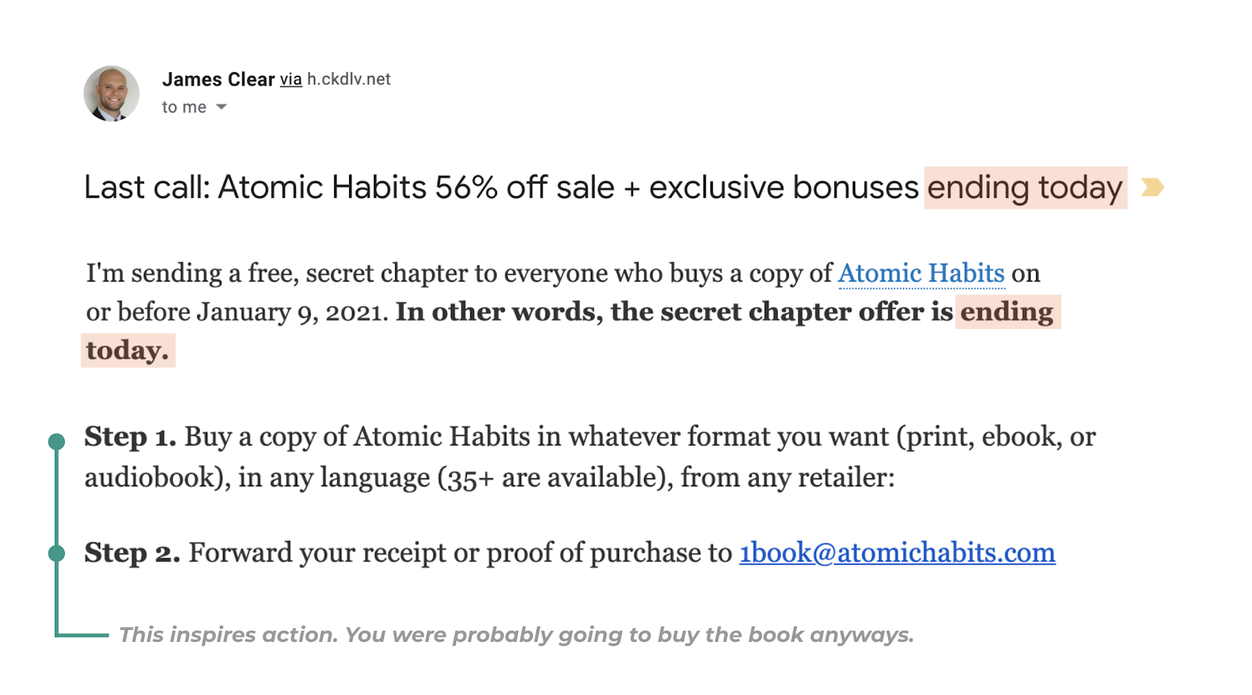Click "Last call: Atomic Habits" subject text
Image resolution: width=1252 pixels, height=695 pixels.
[255, 188]
